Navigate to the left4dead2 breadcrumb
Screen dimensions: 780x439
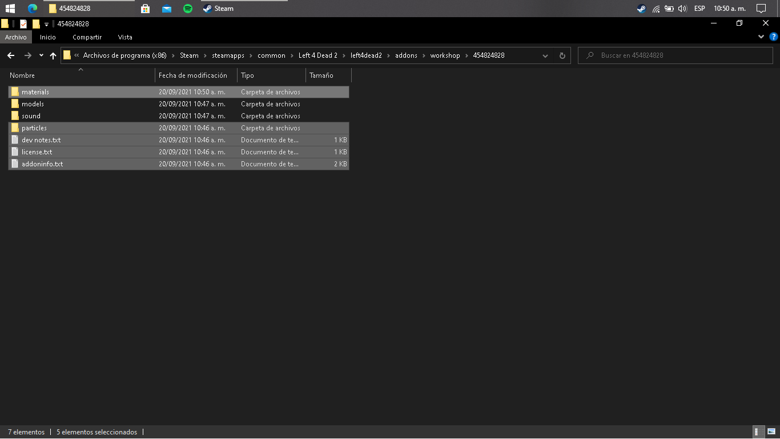[x=366, y=55]
